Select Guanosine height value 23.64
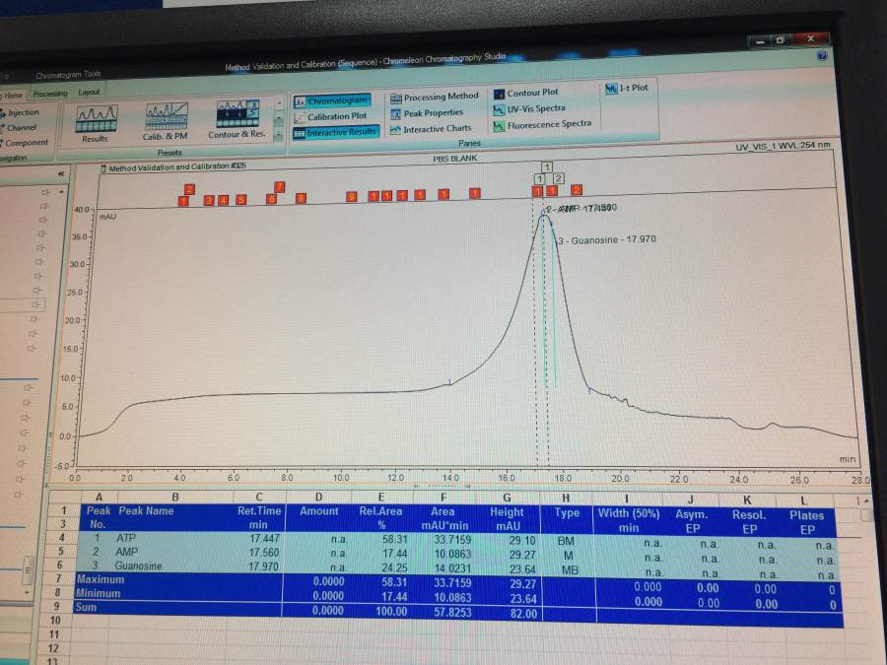This screenshot has height=665, width=887. click(x=522, y=569)
